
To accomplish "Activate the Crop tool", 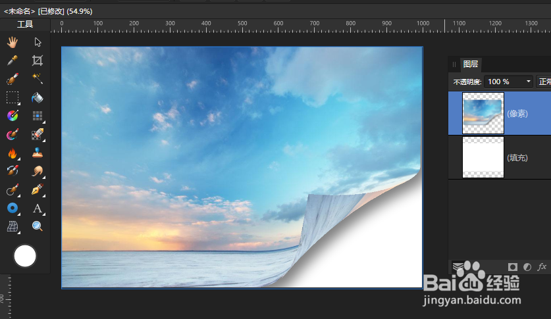I will pyautogui.click(x=38, y=61).
